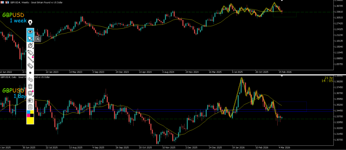Click the trash can to clear drawings
The height and width of the screenshot is (150, 346).
pos(30,86)
